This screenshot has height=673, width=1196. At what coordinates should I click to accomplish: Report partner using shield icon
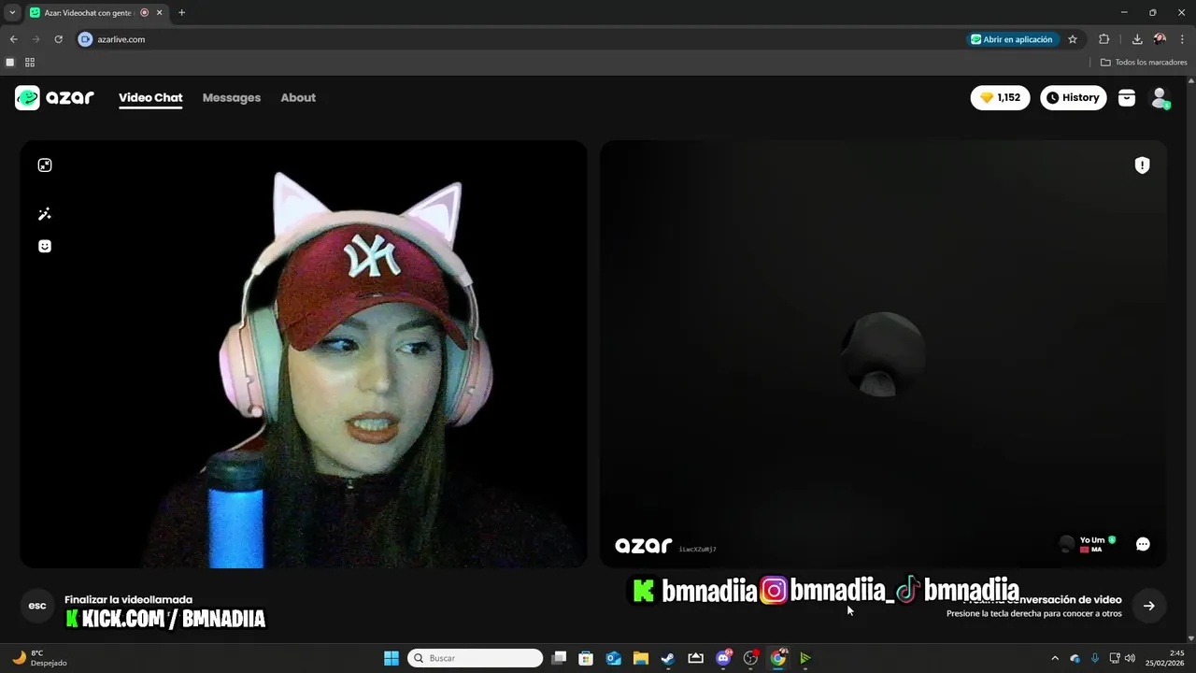point(1142,165)
